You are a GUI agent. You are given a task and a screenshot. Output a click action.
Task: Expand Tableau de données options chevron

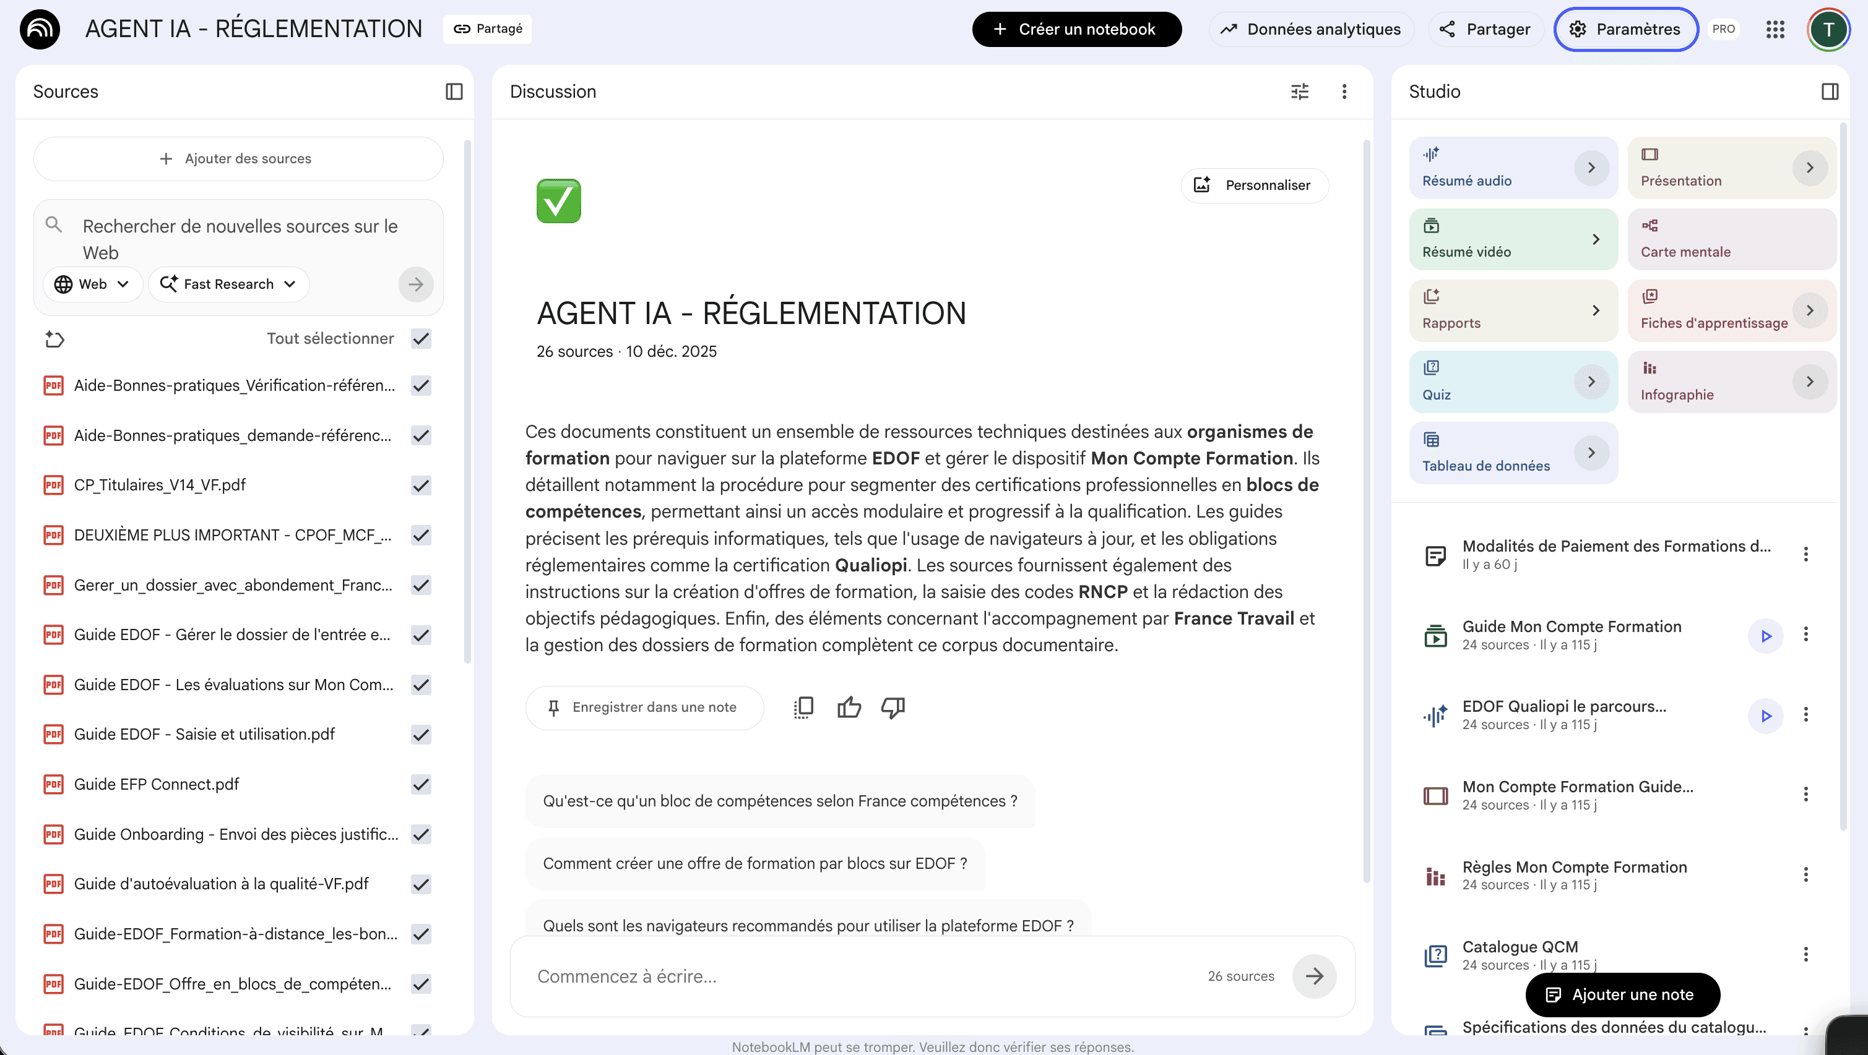[1591, 453]
